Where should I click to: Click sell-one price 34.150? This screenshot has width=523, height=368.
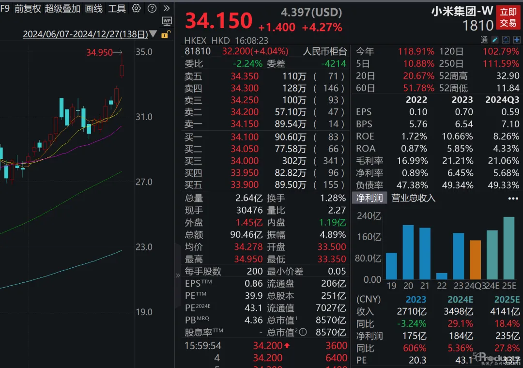tap(245, 124)
